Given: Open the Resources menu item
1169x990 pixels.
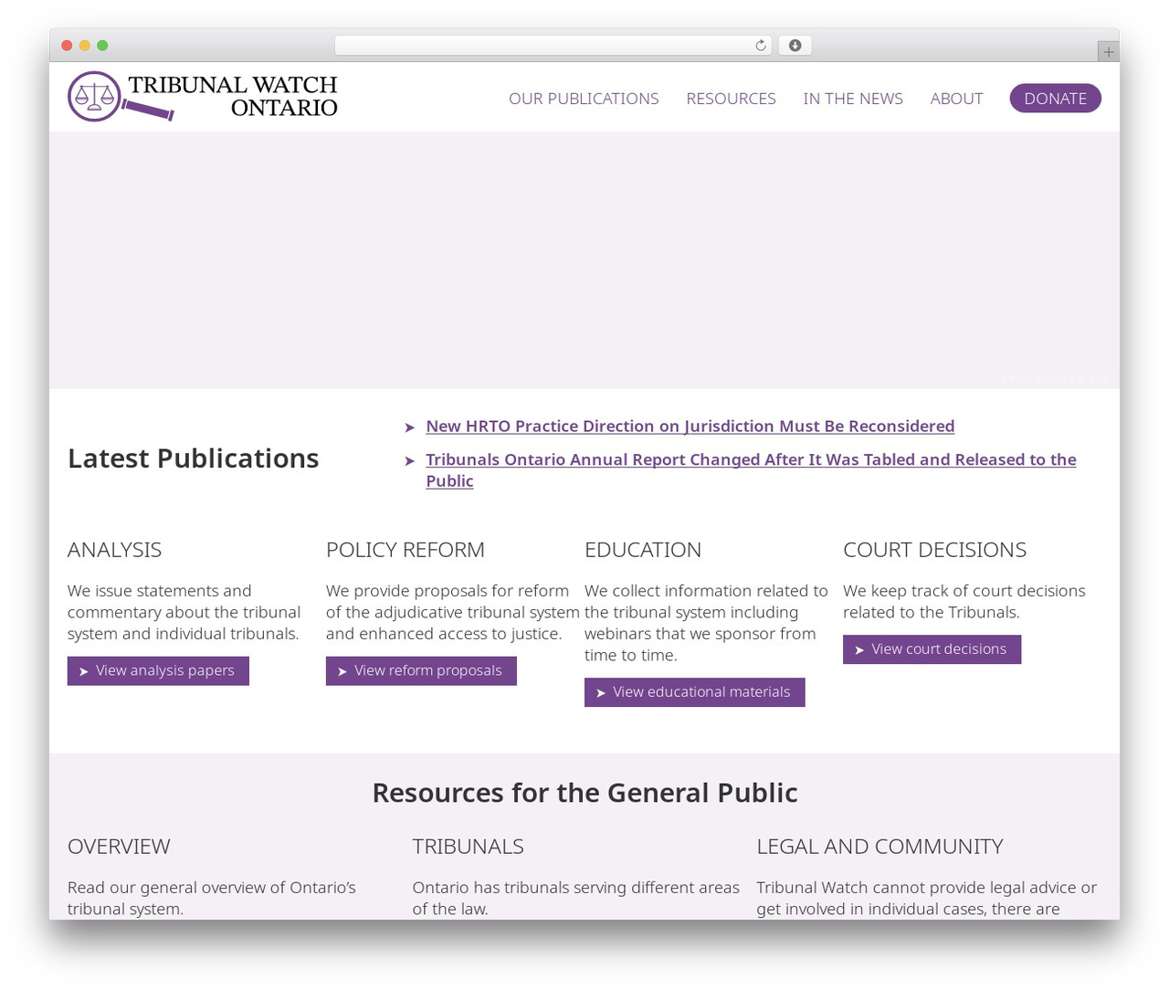Looking at the screenshot, I should click(x=731, y=99).
